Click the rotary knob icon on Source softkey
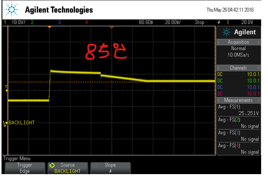Viewport: 268px width, 179px height. (51, 165)
